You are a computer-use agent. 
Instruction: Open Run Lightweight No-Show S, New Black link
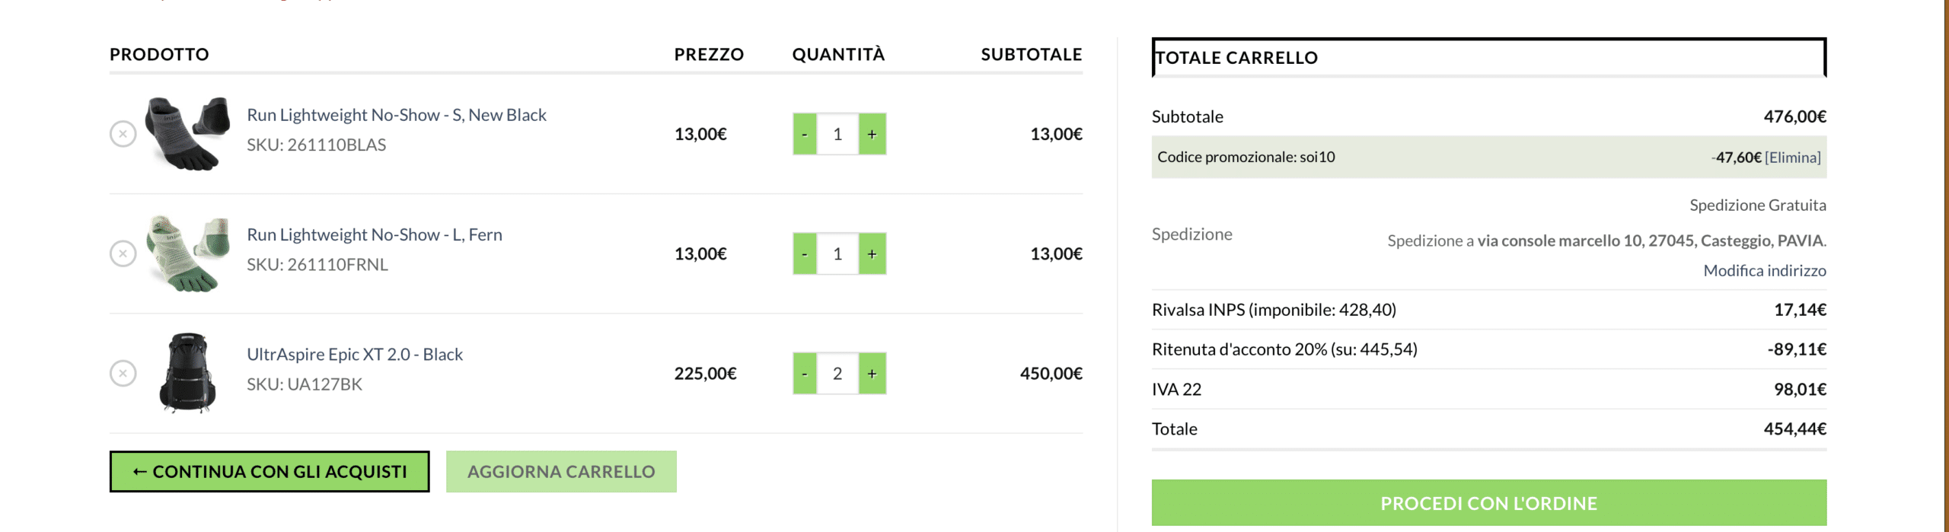tap(396, 115)
